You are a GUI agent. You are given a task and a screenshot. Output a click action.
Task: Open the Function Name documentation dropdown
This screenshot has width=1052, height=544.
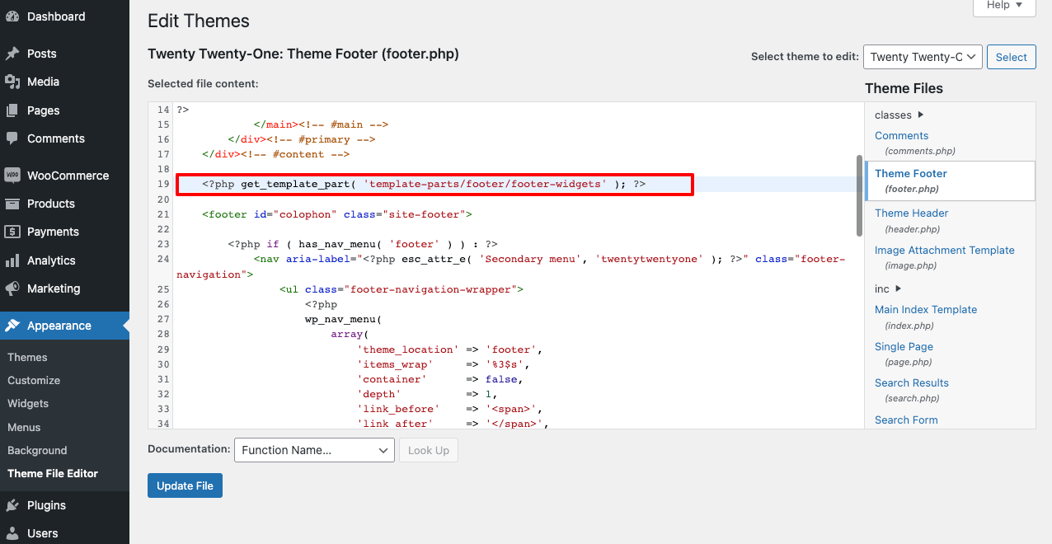pos(314,450)
